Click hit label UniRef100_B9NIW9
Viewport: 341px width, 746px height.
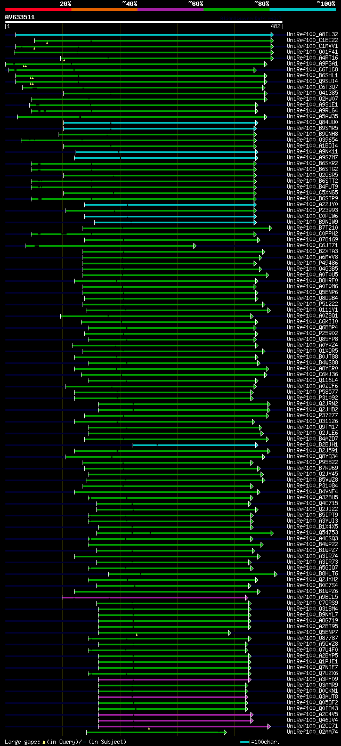pyautogui.click(x=312, y=222)
